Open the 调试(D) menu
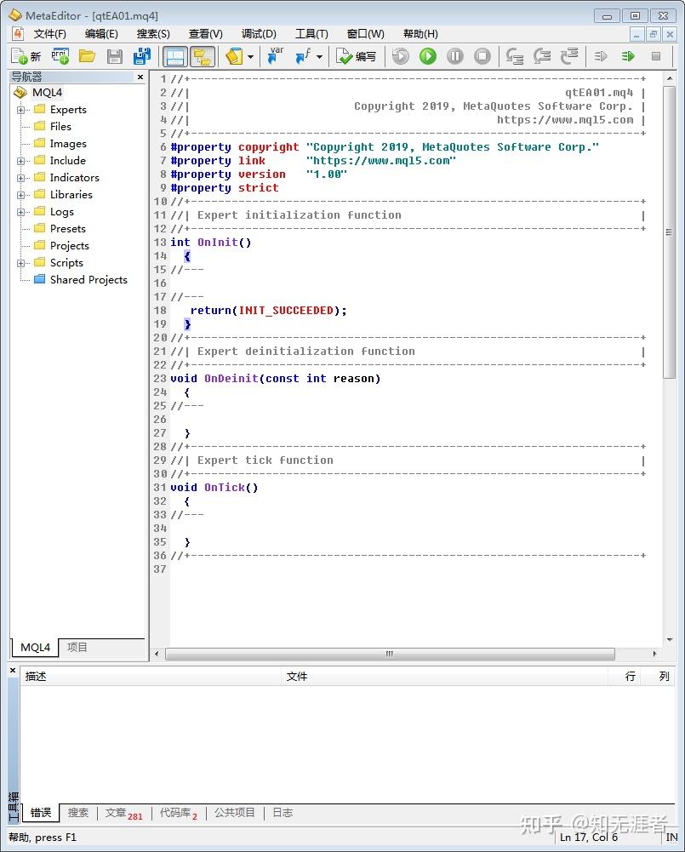 click(259, 34)
